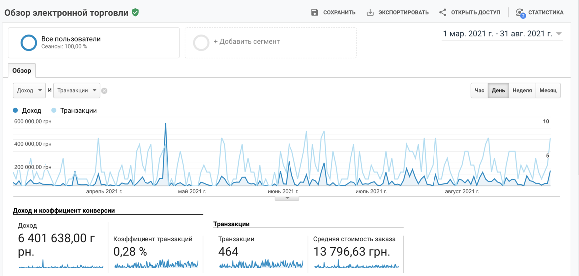Remove the Транзакции metric with the x icon
Screen dimensions: 579x276
point(104,90)
